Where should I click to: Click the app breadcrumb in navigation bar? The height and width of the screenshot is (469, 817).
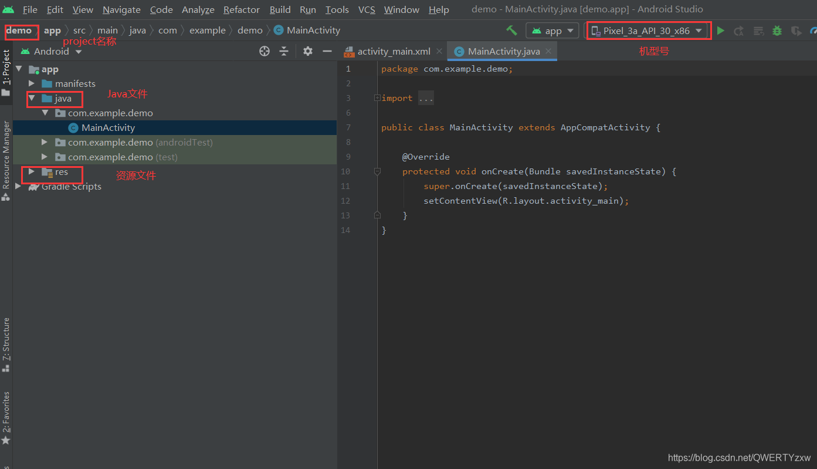52,31
